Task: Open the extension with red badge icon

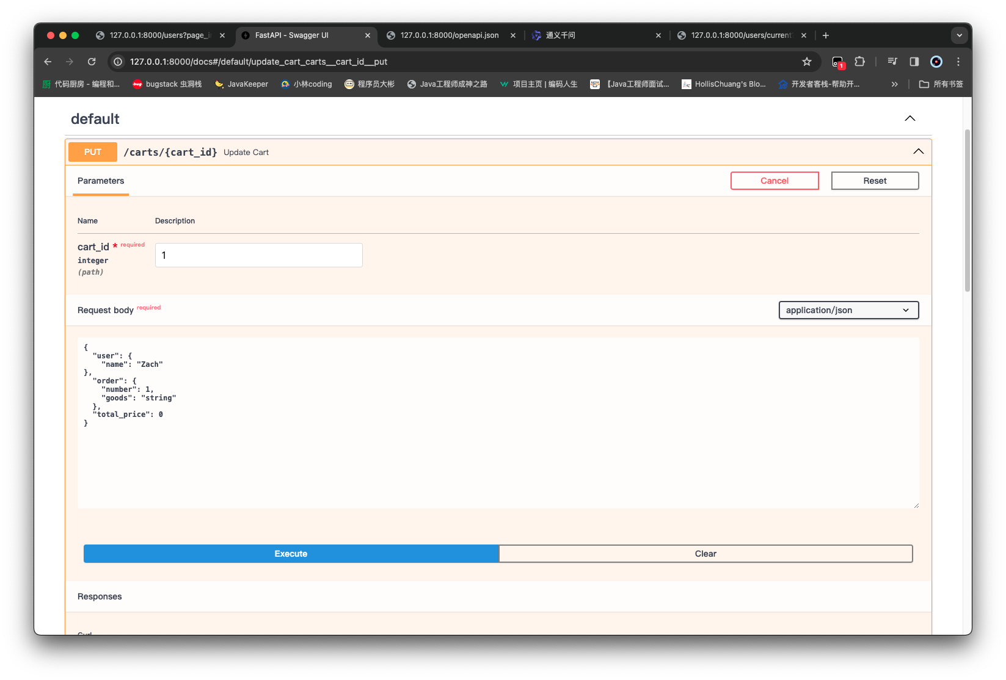Action: tap(838, 62)
